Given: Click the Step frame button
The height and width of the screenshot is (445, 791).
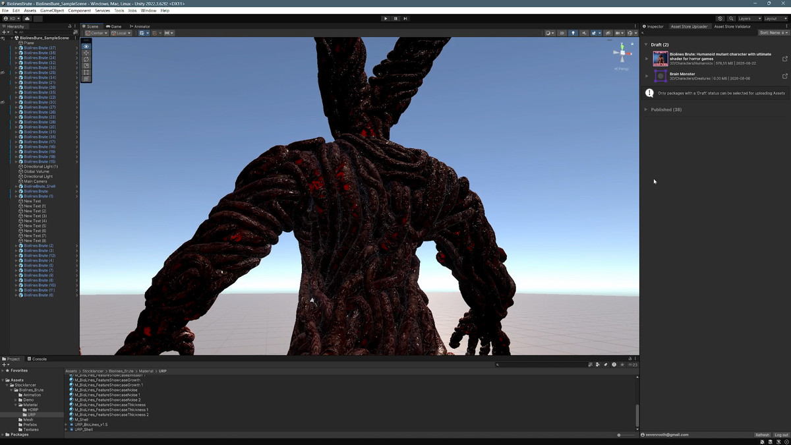Looking at the screenshot, I should click(405, 18).
